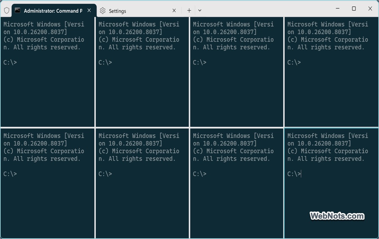Viewport: 379px width, 239px height.
Task: Click the Command Prompt tab icon
Action: [x=18, y=10]
